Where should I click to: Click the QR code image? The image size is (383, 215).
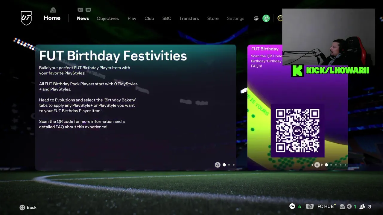[297, 130]
